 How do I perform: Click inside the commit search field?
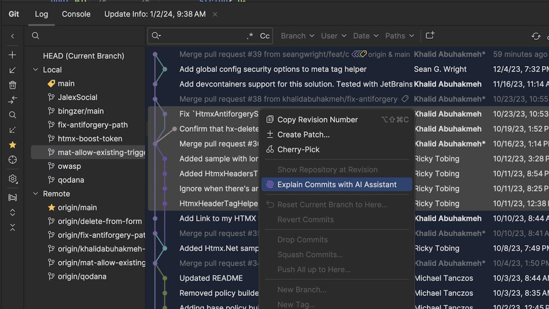coord(202,36)
